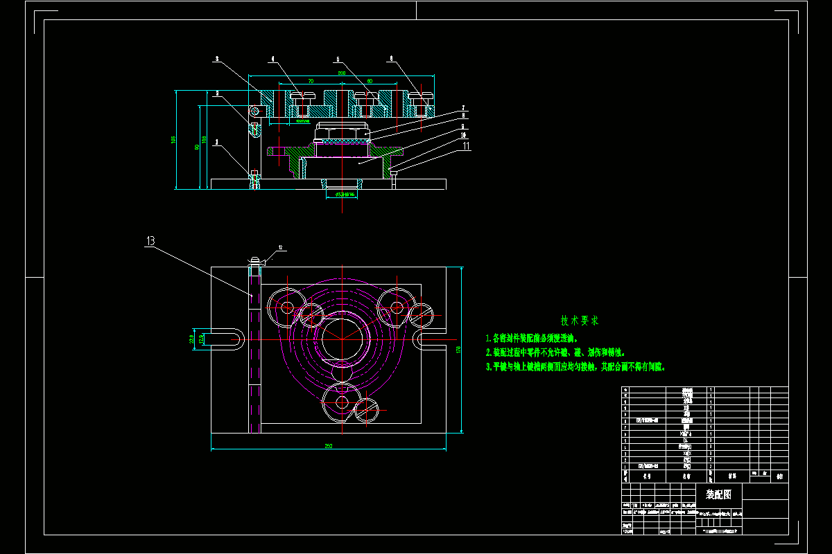The image size is (832, 554).
Task: Select part callout number 12 near bolt
Action: click(x=281, y=247)
